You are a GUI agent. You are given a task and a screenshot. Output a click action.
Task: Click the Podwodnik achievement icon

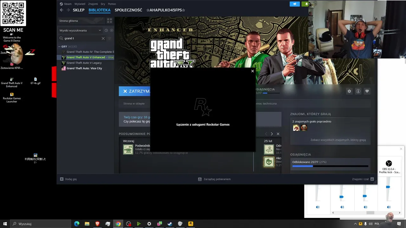pos(128,149)
